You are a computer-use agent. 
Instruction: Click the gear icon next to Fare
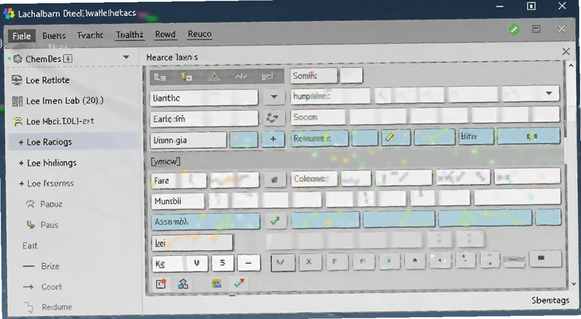pyautogui.click(x=275, y=180)
